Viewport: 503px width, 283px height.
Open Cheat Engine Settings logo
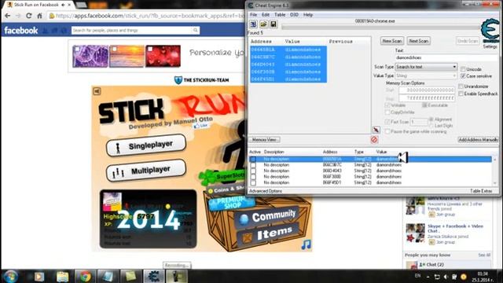pos(490,31)
